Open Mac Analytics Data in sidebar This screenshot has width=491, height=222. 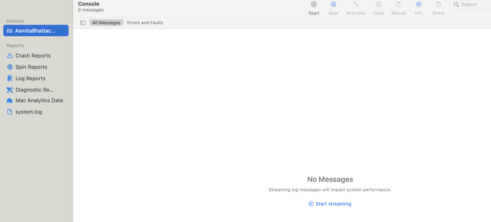click(39, 100)
